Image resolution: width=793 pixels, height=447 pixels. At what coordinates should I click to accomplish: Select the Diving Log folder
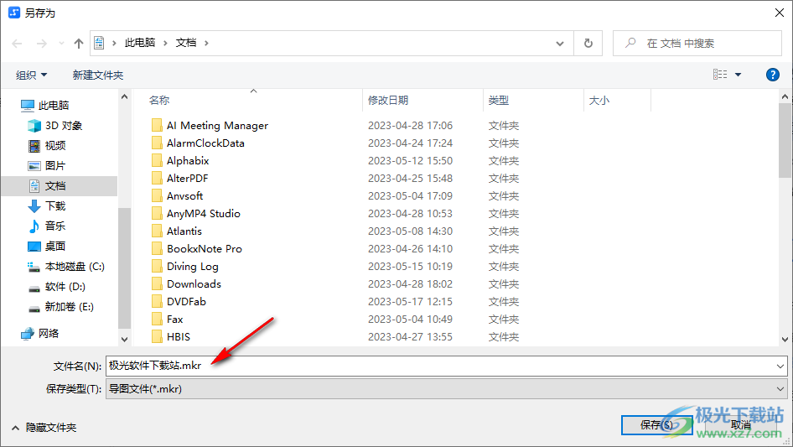tap(193, 267)
